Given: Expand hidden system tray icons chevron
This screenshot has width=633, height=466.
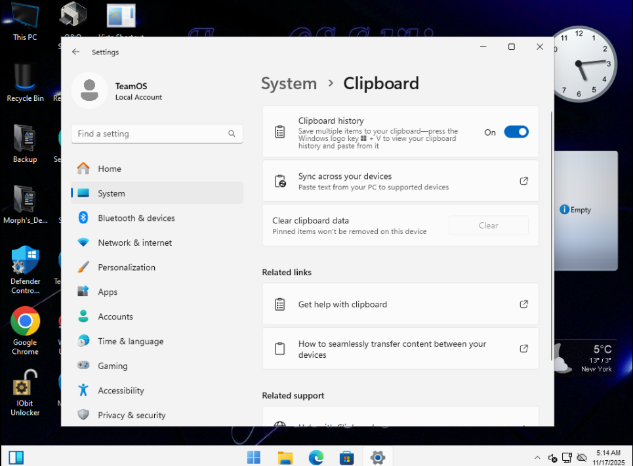Looking at the screenshot, I should coord(537,457).
